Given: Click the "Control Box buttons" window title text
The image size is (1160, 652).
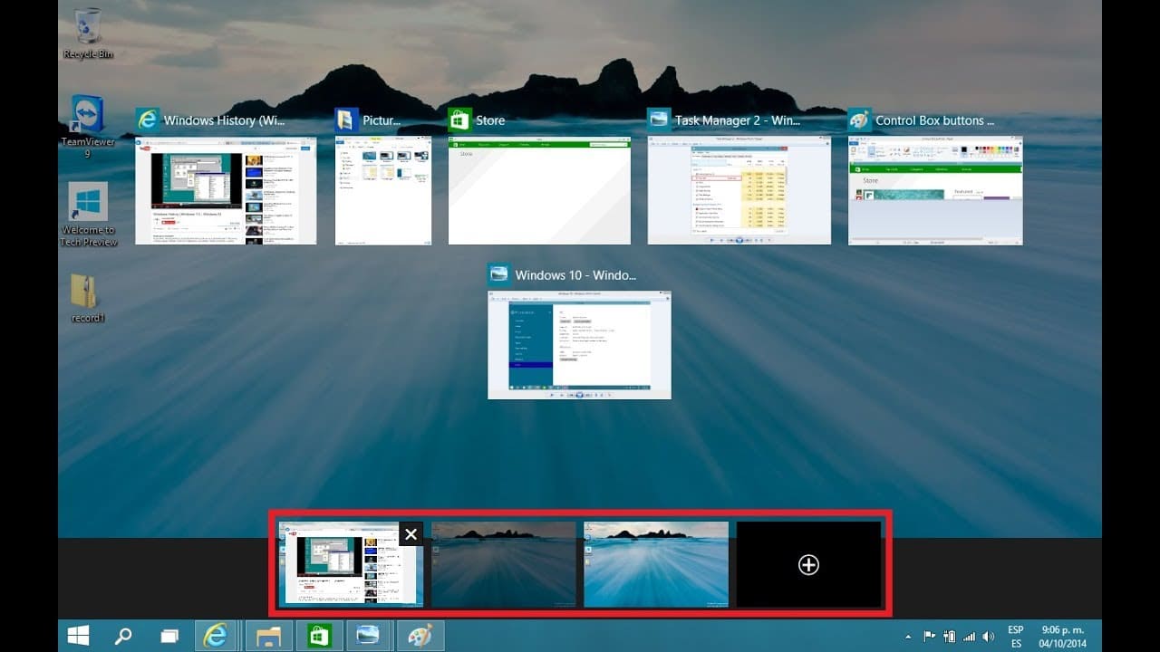Looking at the screenshot, I should [x=935, y=120].
